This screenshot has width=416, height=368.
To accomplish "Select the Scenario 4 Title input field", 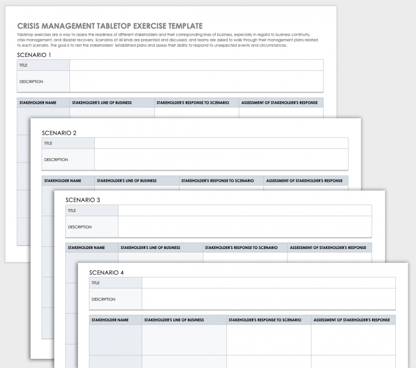I will click(x=268, y=283).
